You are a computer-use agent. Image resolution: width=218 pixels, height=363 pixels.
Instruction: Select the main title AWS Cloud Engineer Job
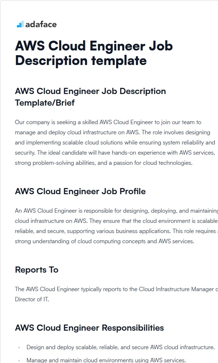pyautogui.click(x=94, y=46)
